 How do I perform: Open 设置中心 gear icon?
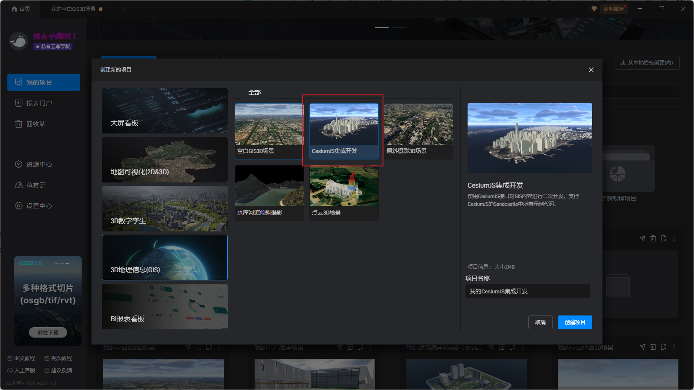click(x=19, y=206)
